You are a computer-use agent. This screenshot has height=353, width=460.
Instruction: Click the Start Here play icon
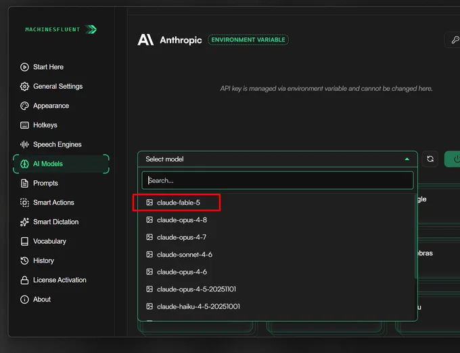point(24,67)
